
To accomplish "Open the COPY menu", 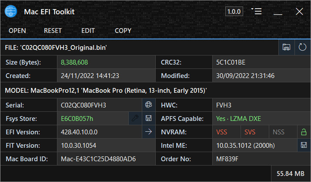I will pos(123,31).
